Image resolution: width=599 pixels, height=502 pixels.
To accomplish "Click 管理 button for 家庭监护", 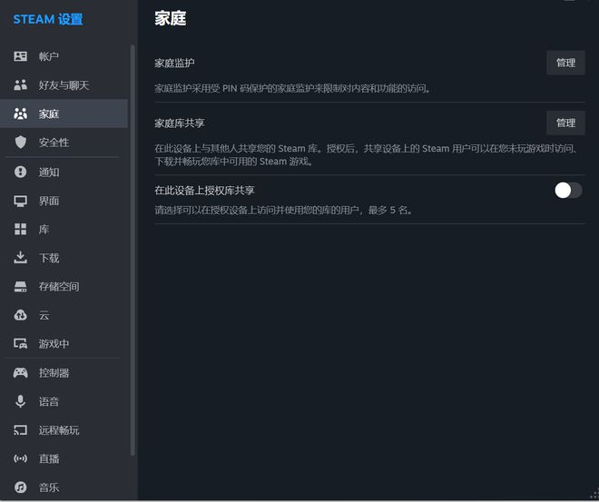I will [565, 63].
